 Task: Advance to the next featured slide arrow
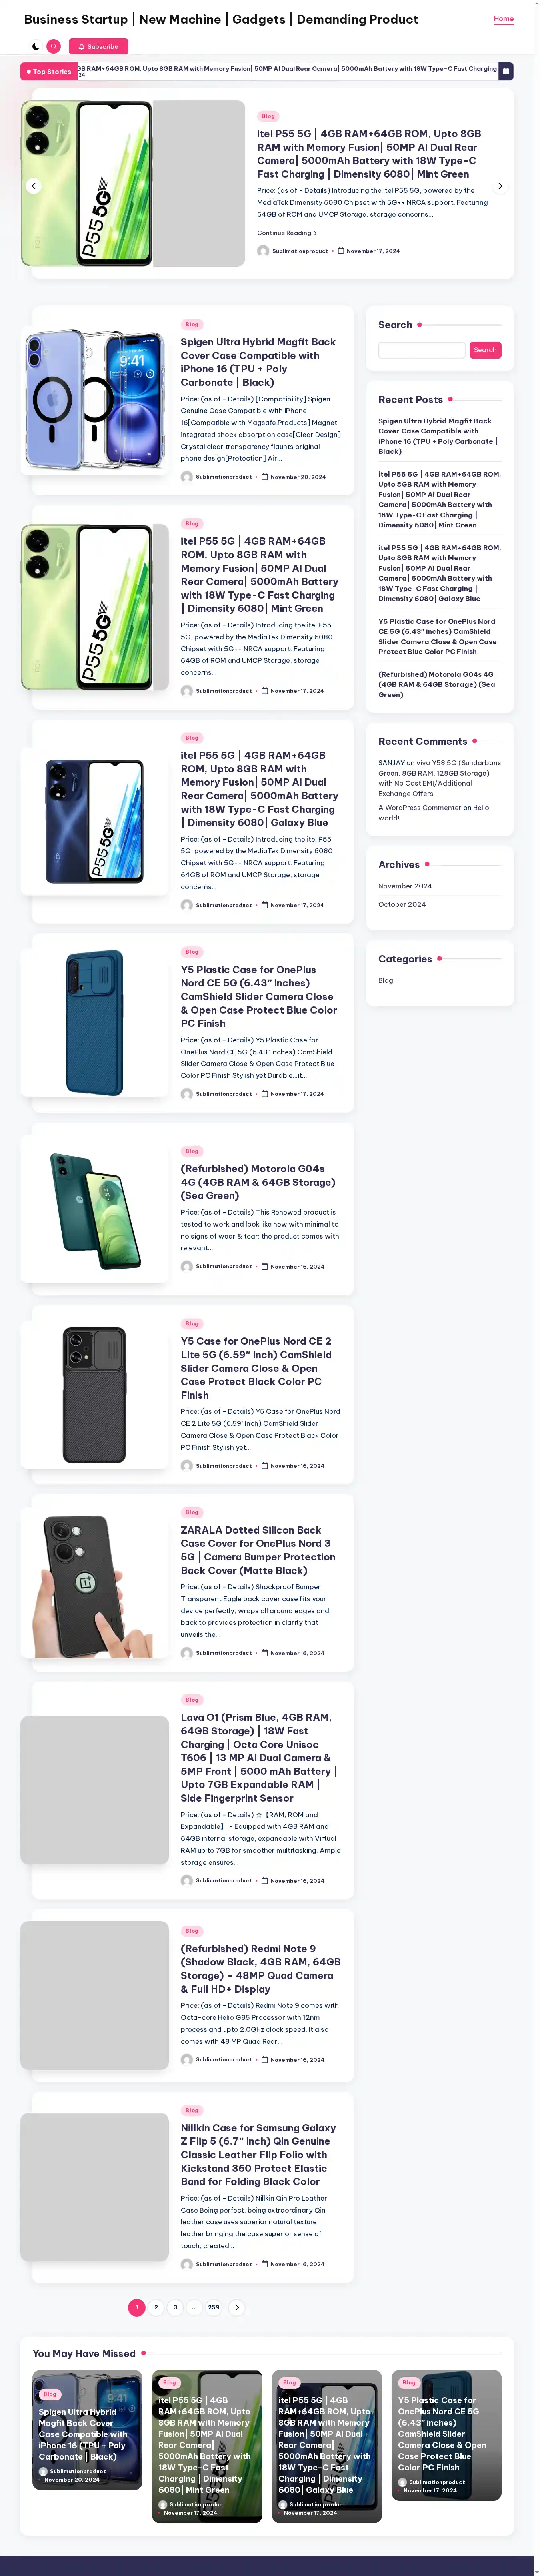pyautogui.click(x=500, y=185)
